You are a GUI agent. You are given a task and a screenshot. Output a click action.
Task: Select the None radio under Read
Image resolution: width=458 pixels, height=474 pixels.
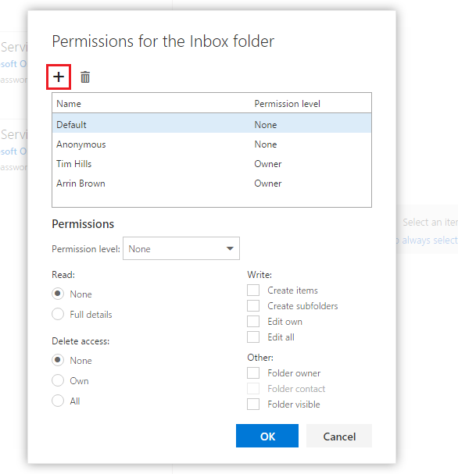(x=58, y=294)
